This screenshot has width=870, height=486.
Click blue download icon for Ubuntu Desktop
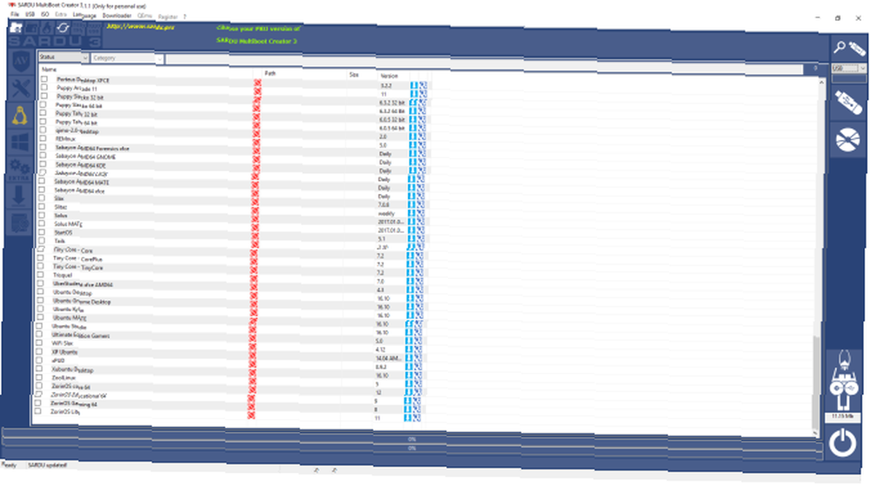410,298
